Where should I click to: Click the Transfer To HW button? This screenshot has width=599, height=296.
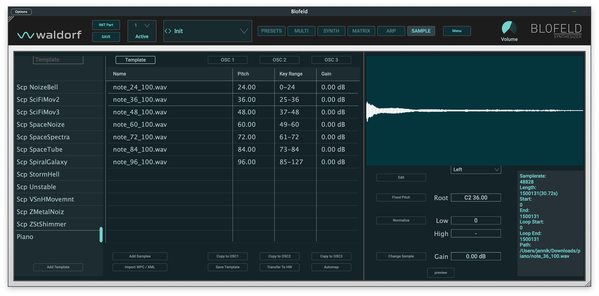click(280, 267)
